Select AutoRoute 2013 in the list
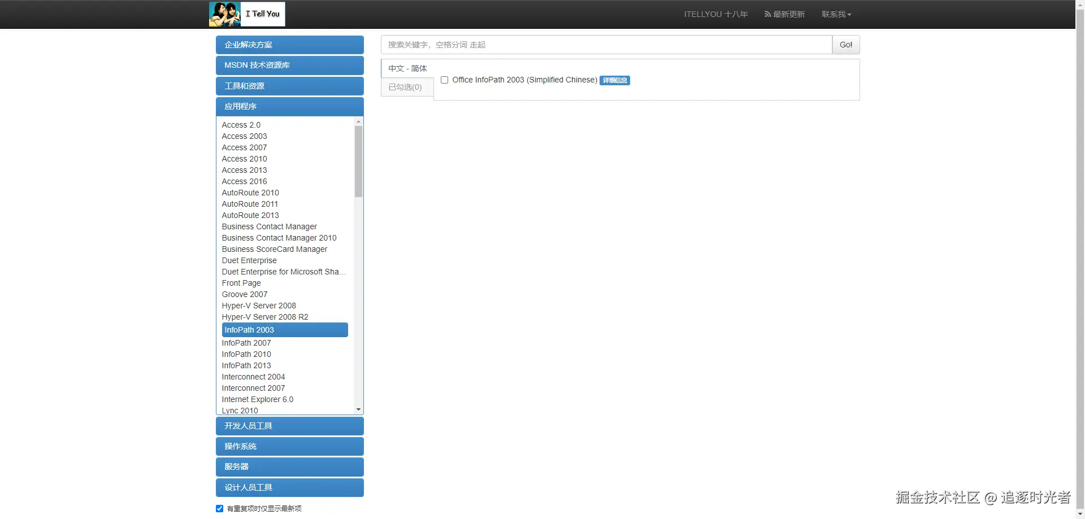The width and height of the screenshot is (1085, 519). [x=250, y=215]
